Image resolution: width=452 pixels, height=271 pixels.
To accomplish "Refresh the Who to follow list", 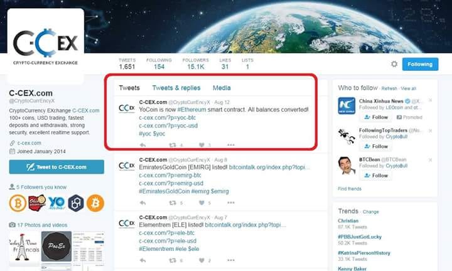I will (389, 88).
